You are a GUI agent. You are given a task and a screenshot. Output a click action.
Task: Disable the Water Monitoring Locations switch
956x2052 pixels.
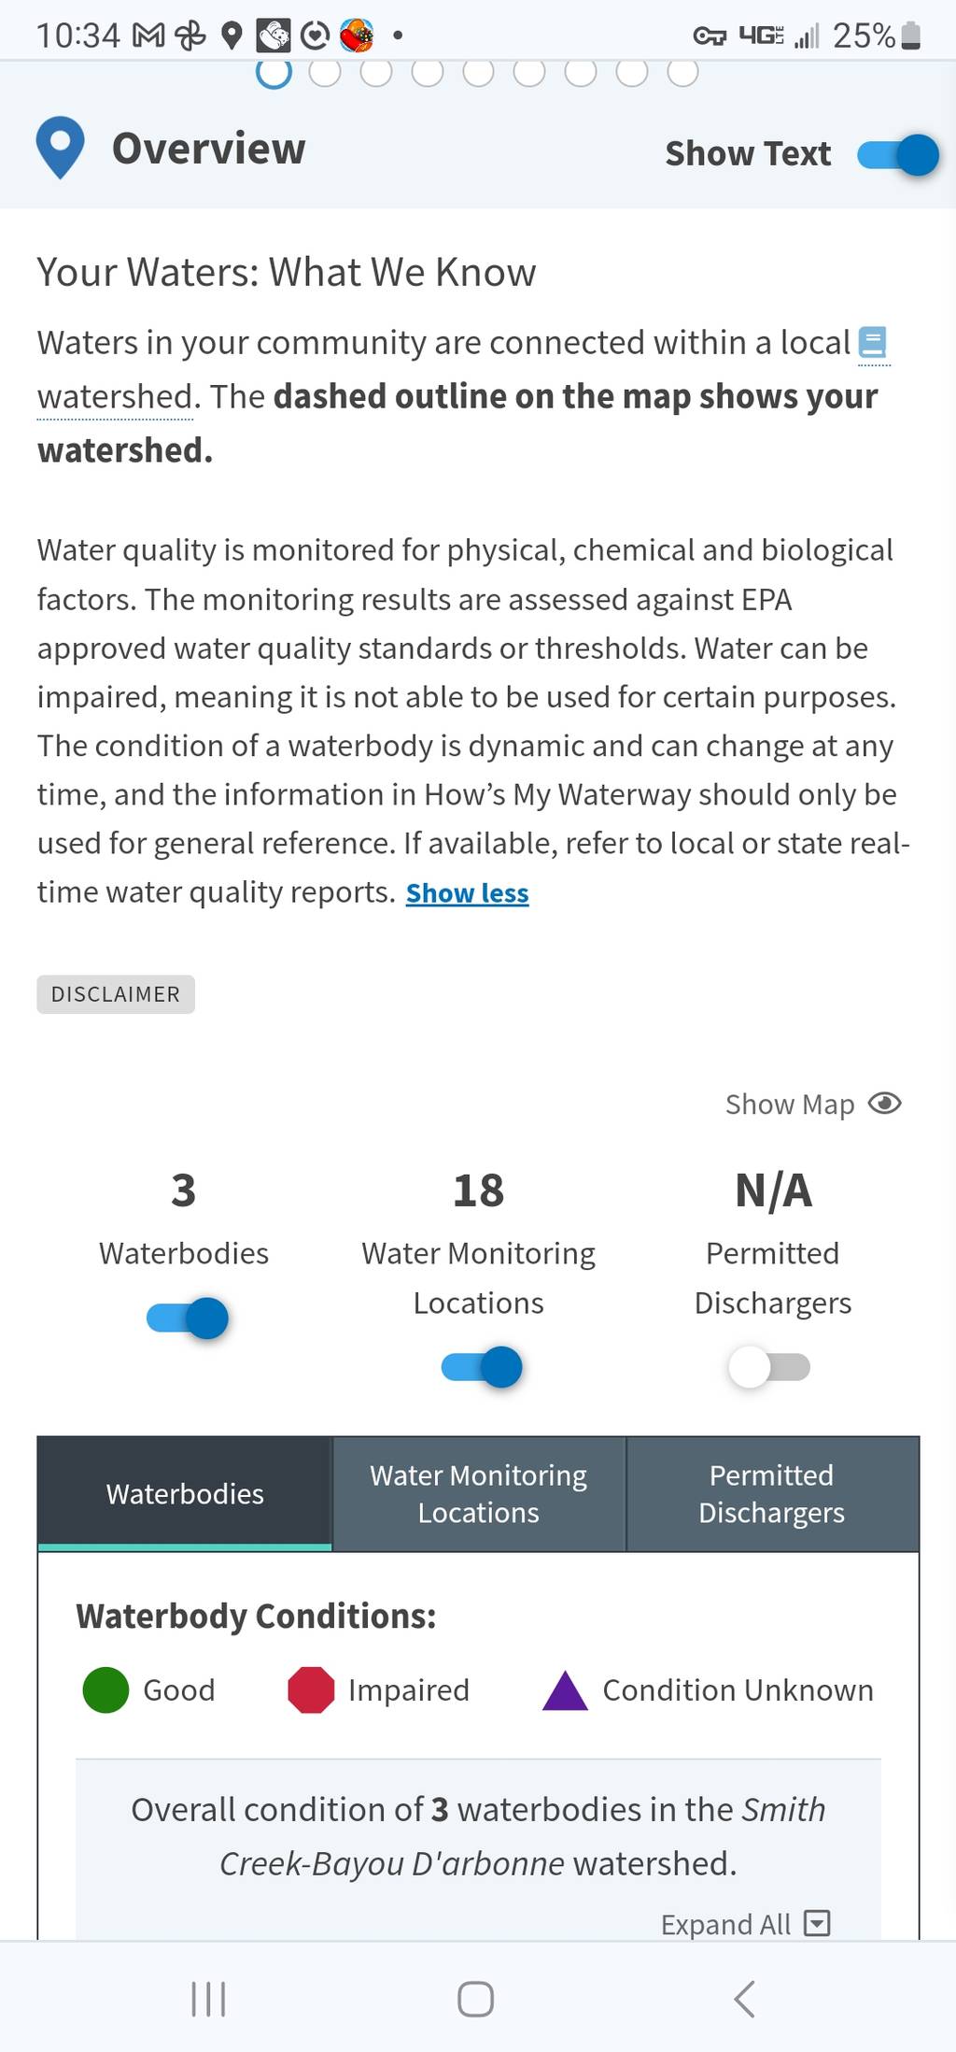pyautogui.click(x=482, y=1367)
